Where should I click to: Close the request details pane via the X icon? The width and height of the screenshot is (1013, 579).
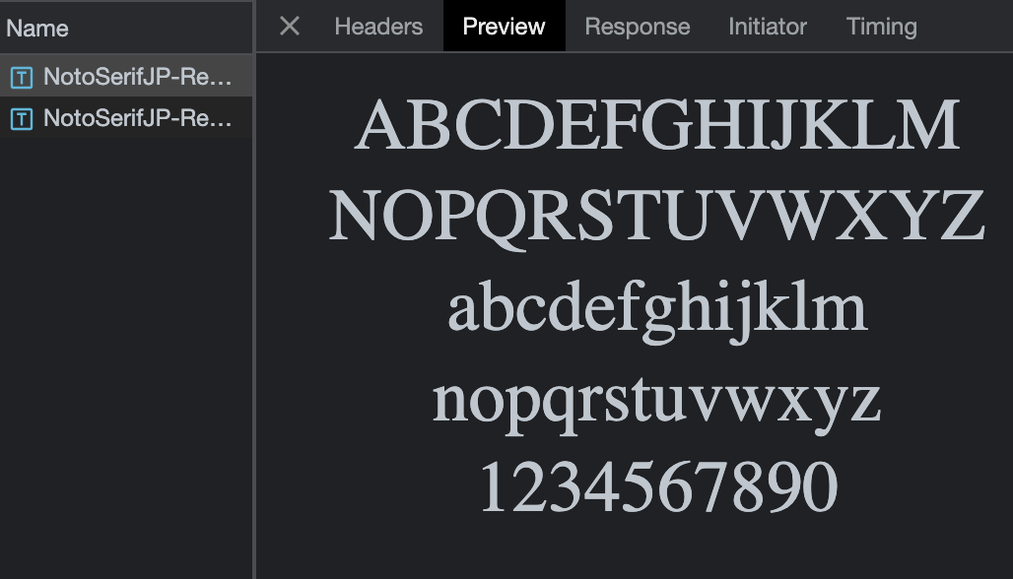288,27
